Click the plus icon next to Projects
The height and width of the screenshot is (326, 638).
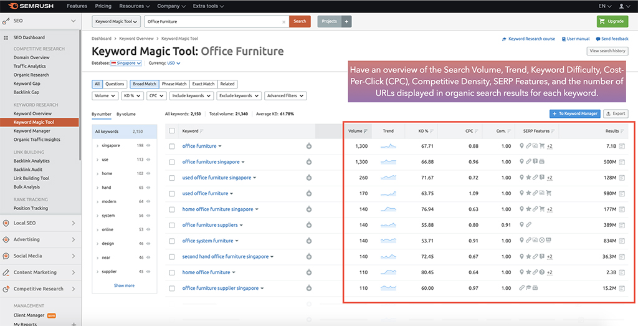(x=346, y=22)
